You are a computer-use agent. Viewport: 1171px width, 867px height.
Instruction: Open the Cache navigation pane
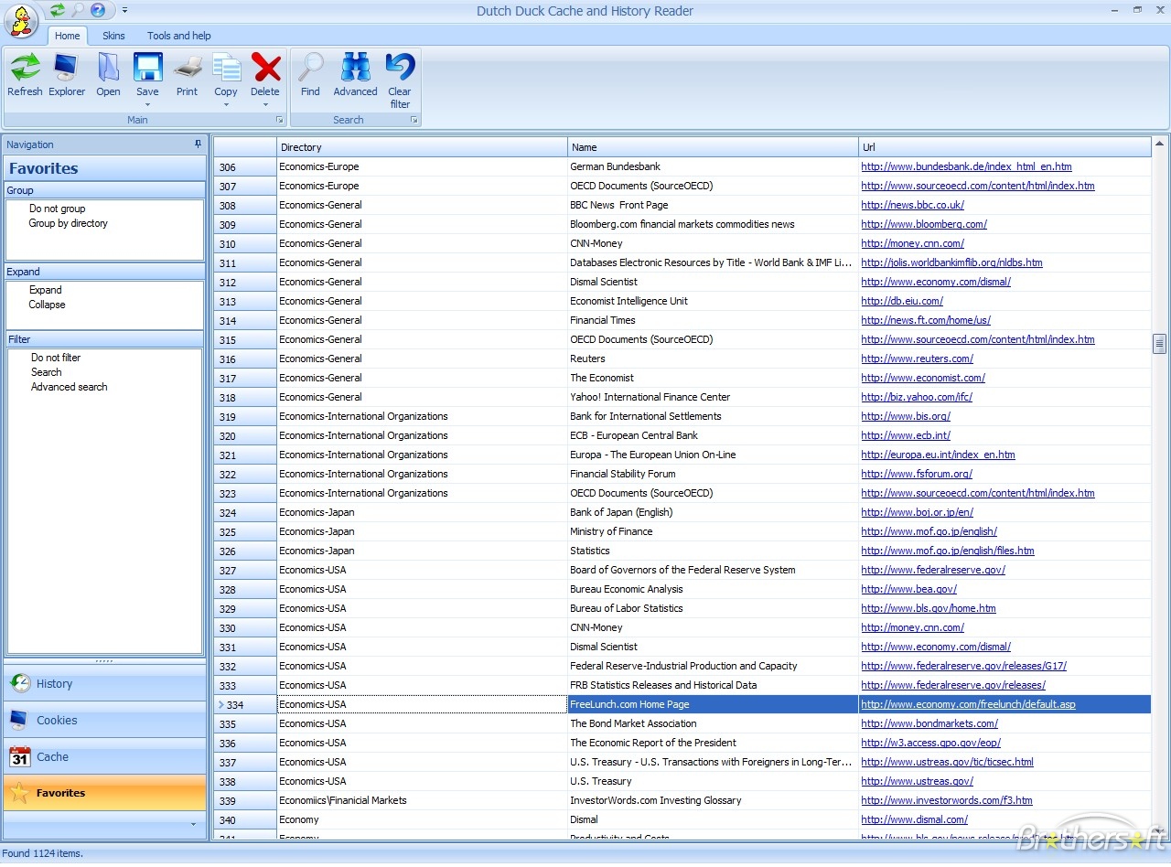pos(105,756)
